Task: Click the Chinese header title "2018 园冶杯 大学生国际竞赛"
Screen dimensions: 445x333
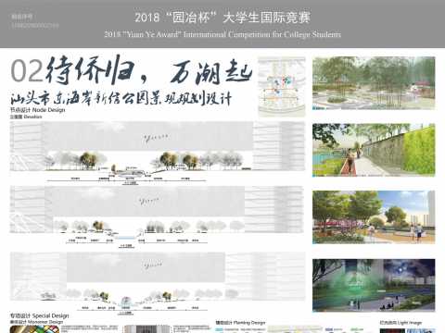Action: coord(222,18)
